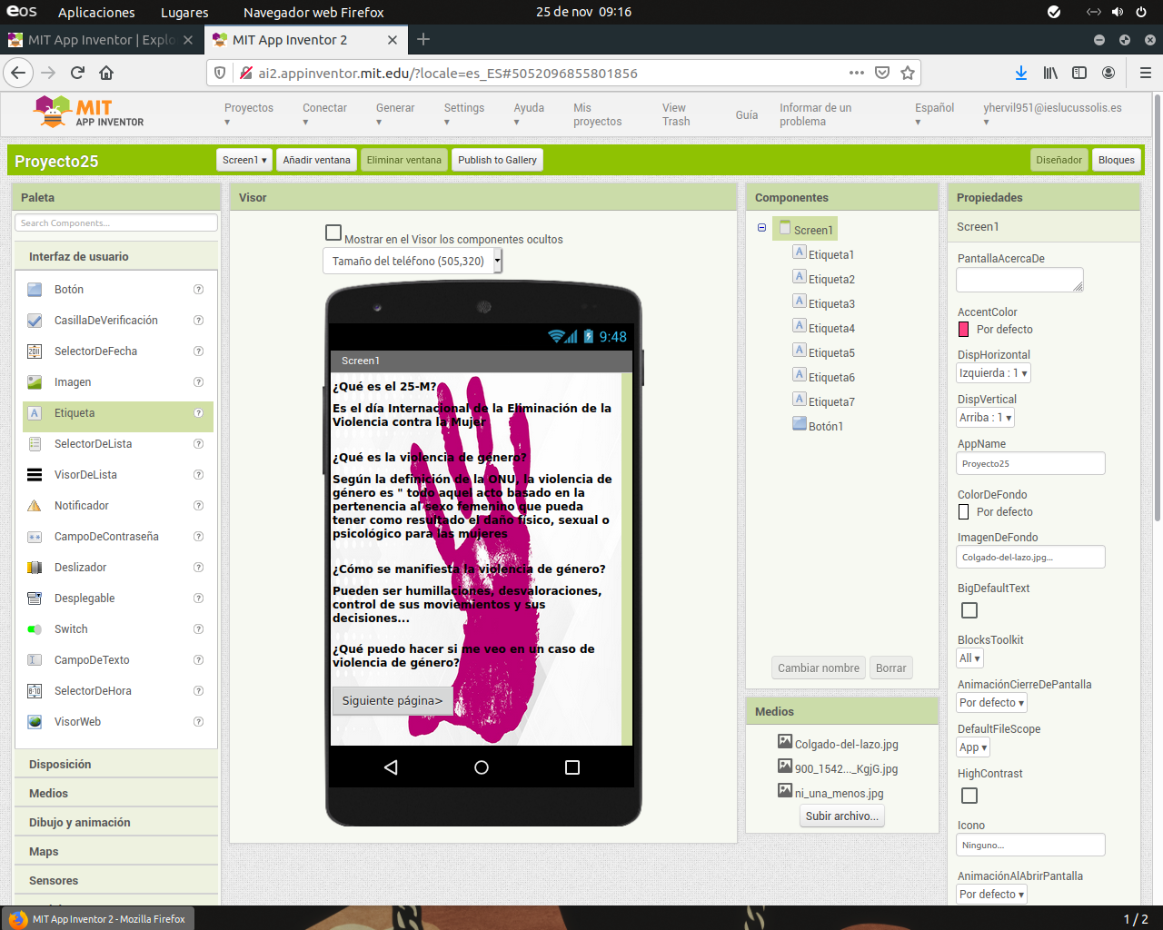This screenshot has height=930, width=1163.
Task: Bookmark this page with the star
Action: pyautogui.click(x=907, y=73)
